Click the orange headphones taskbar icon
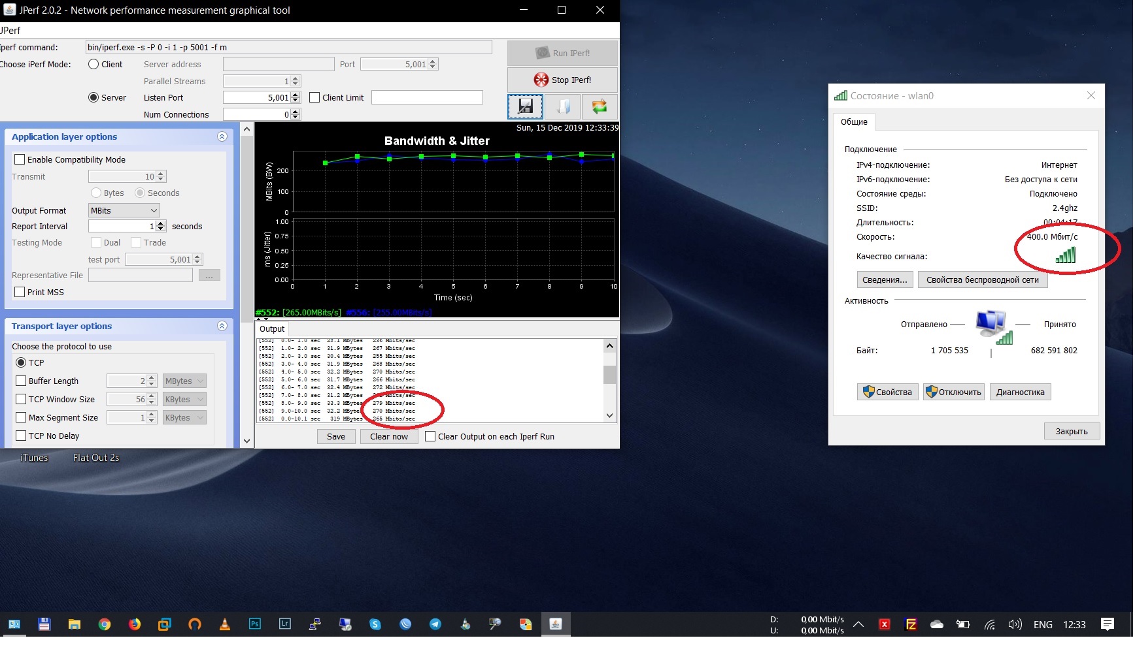Image resolution: width=1135 pixels, height=653 pixels. tap(195, 624)
